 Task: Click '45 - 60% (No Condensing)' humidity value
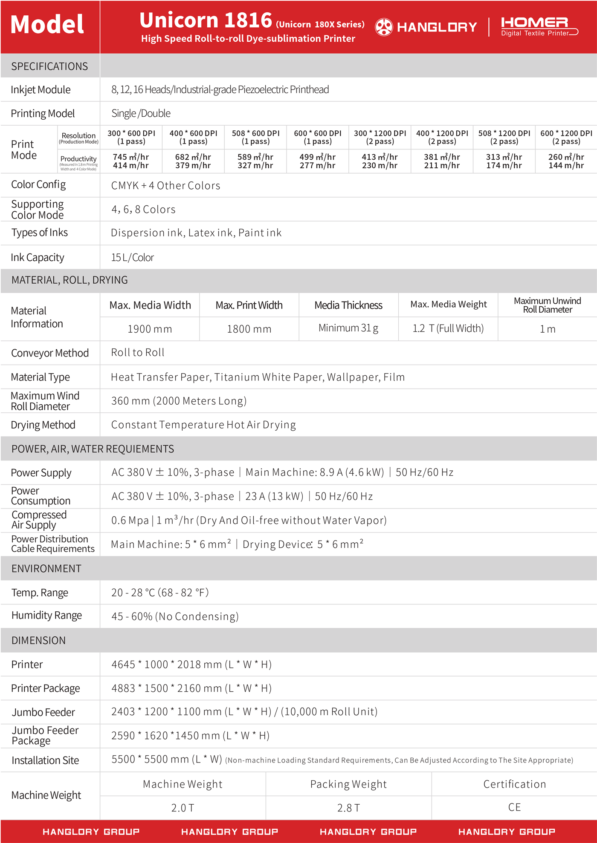[x=175, y=616]
